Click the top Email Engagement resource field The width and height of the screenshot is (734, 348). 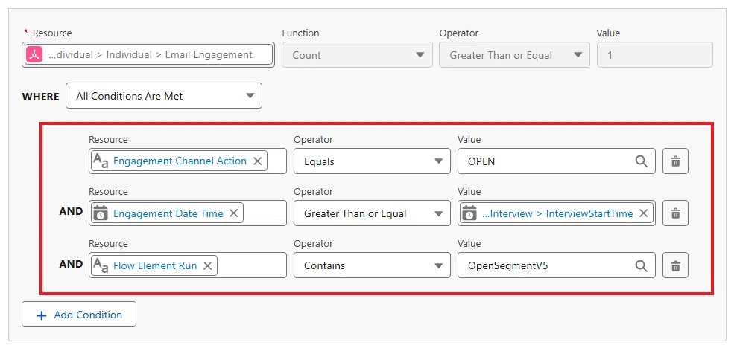148,54
